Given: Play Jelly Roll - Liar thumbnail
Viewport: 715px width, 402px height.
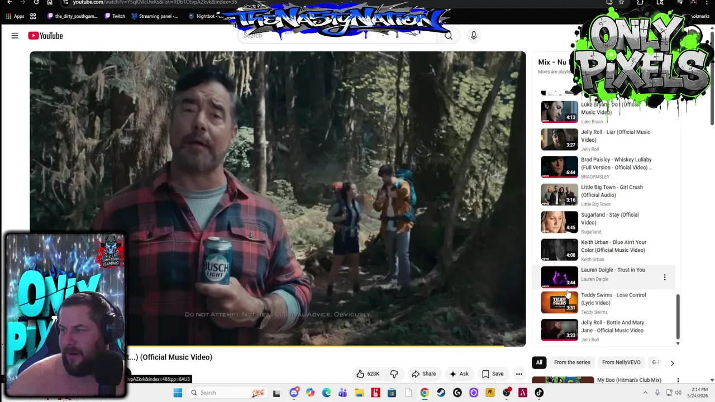Looking at the screenshot, I should pyautogui.click(x=559, y=139).
